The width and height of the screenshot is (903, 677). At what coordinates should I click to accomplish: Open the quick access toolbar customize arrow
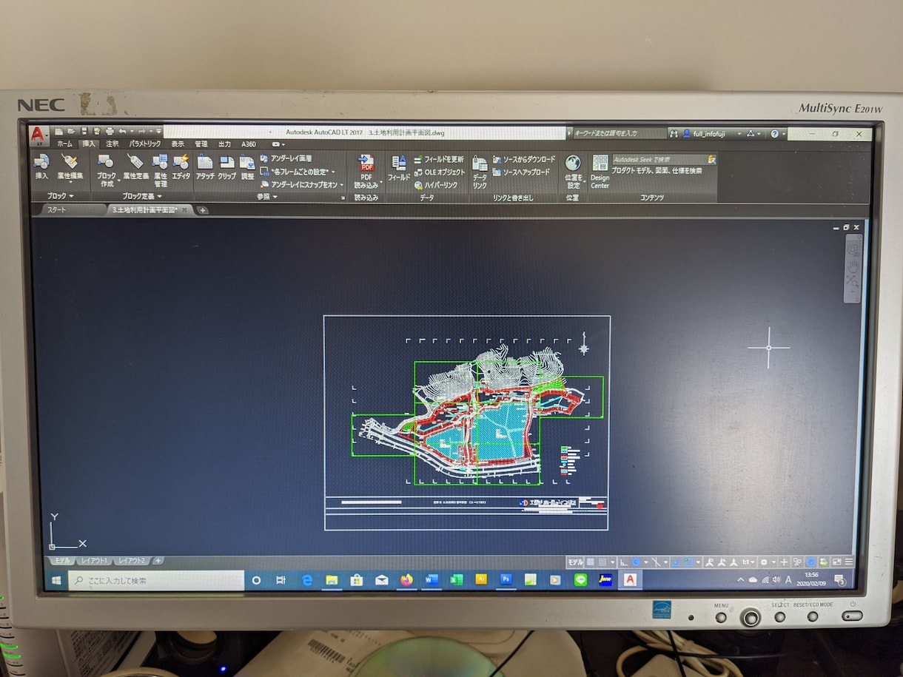click(158, 131)
